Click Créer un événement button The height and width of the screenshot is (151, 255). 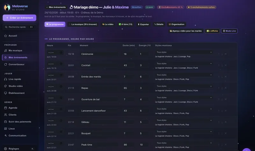click(x=19, y=18)
